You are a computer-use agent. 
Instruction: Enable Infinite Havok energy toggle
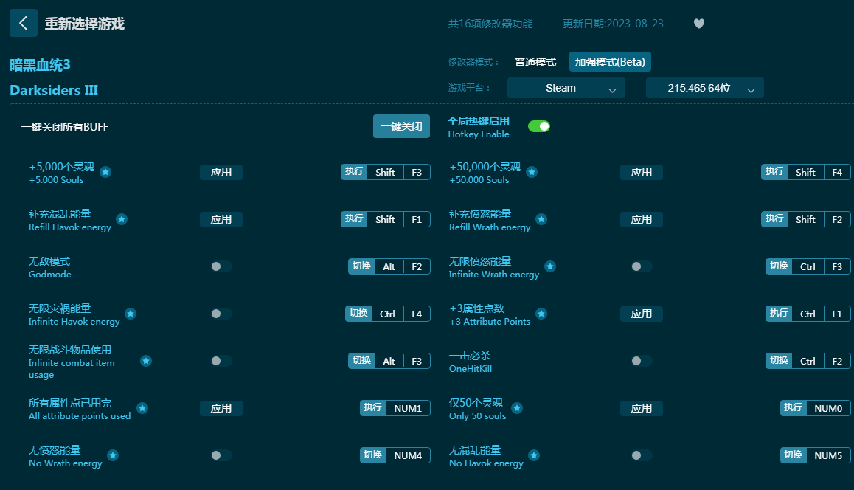coord(221,314)
